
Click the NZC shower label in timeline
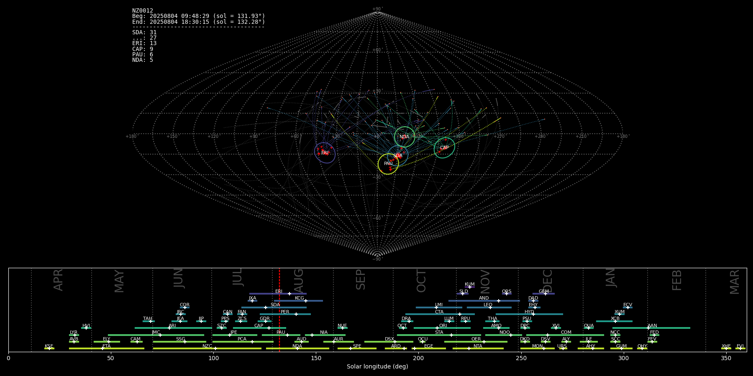(207, 346)
